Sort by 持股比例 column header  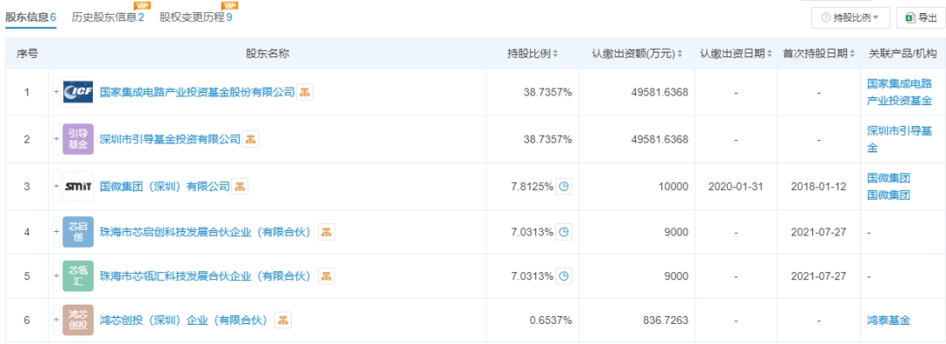pos(533,53)
